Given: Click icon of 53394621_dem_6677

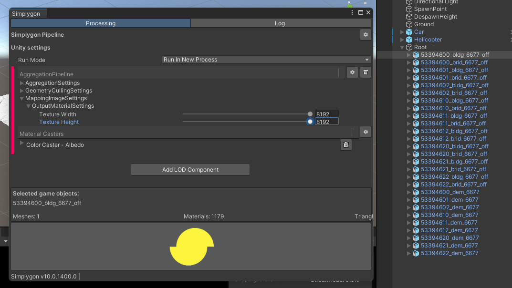Looking at the screenshot, I should [x=416, y=246].
